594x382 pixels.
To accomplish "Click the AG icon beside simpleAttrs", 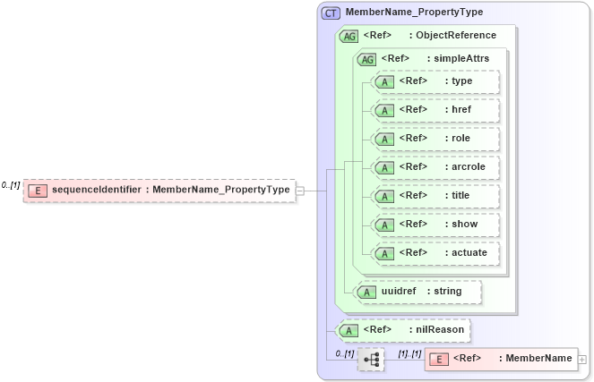I will tap(366, 59).
